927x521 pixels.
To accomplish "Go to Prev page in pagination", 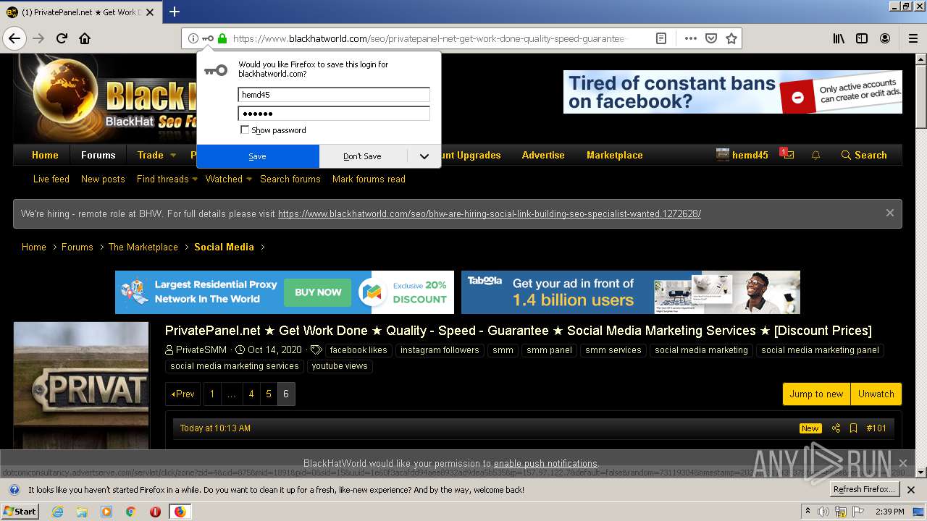I will [183, 394].
